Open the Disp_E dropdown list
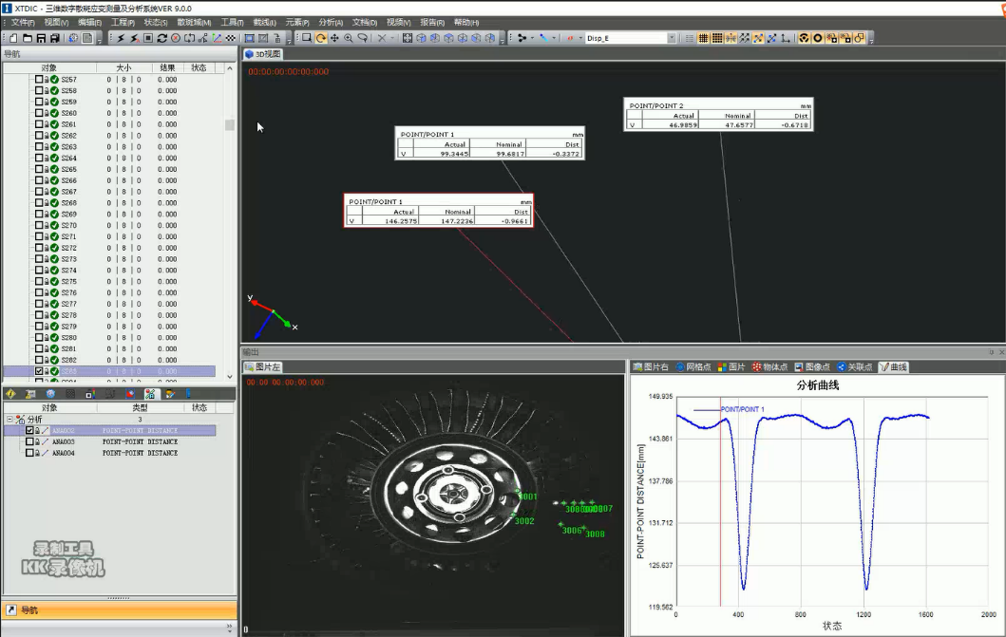This screenshot has height=637, width=1006. 671,39
